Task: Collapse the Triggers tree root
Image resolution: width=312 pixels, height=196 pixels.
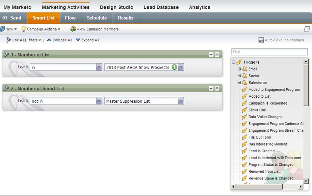Action: coord(234,62)
